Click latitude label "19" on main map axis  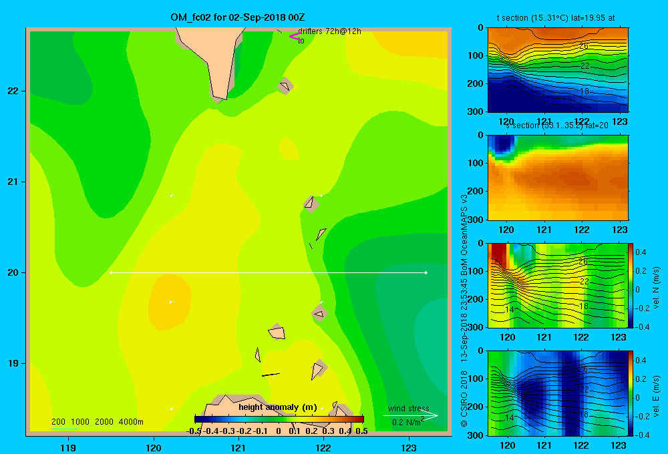pyautogui.click(x=13, y=363)
